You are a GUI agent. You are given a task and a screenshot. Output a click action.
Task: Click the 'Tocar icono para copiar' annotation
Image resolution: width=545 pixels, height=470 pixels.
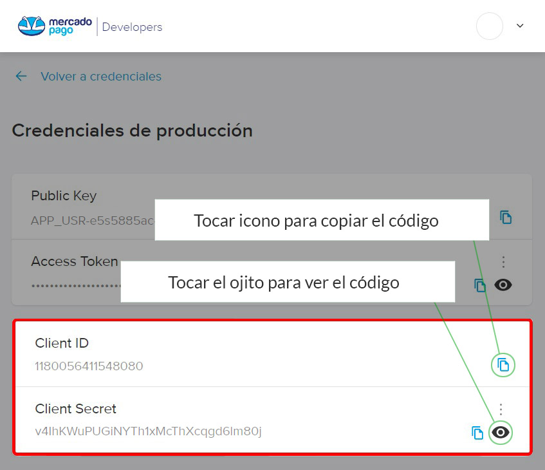pos(316,221)
